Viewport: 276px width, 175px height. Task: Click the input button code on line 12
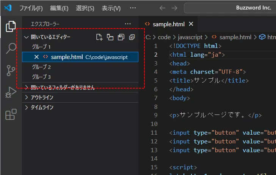(x=223, y=142)
